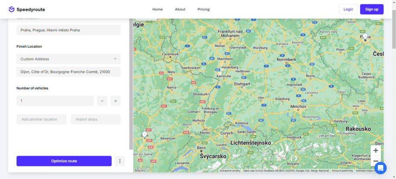Increase number of vehicles with plus
Viewport: 396px width, 179px height.
115,101
